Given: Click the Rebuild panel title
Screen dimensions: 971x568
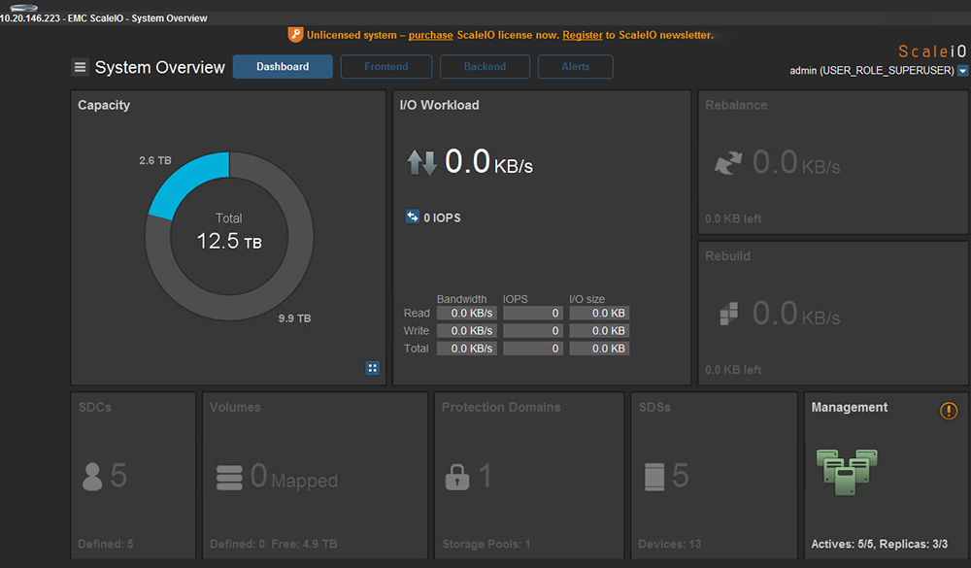Looking at the screenshot, I should 727,256.
